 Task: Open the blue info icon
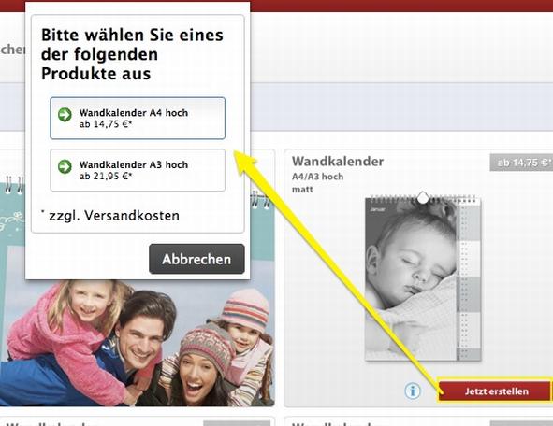click(x=413, y=390)
